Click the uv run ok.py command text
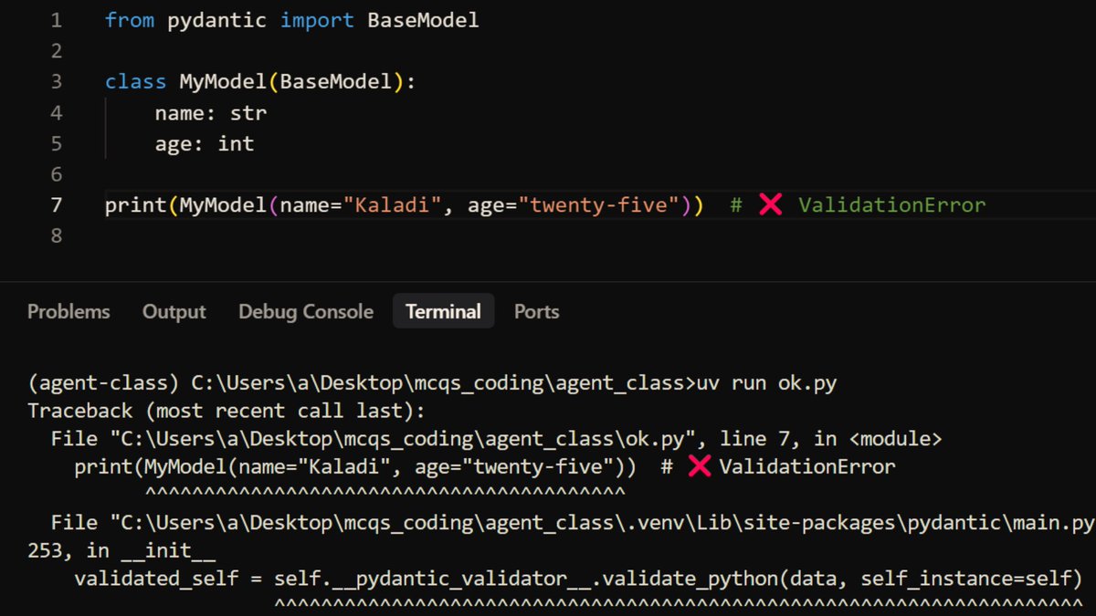1096x616 pixels. tap(767, 382)
